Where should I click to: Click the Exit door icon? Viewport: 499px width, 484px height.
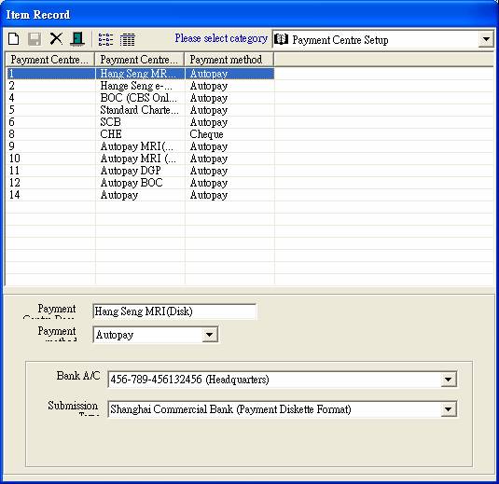pyautogui.click(x=76, y=39)
